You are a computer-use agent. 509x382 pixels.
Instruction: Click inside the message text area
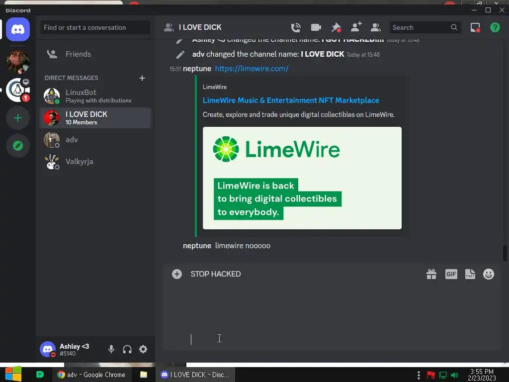(305, 306)
